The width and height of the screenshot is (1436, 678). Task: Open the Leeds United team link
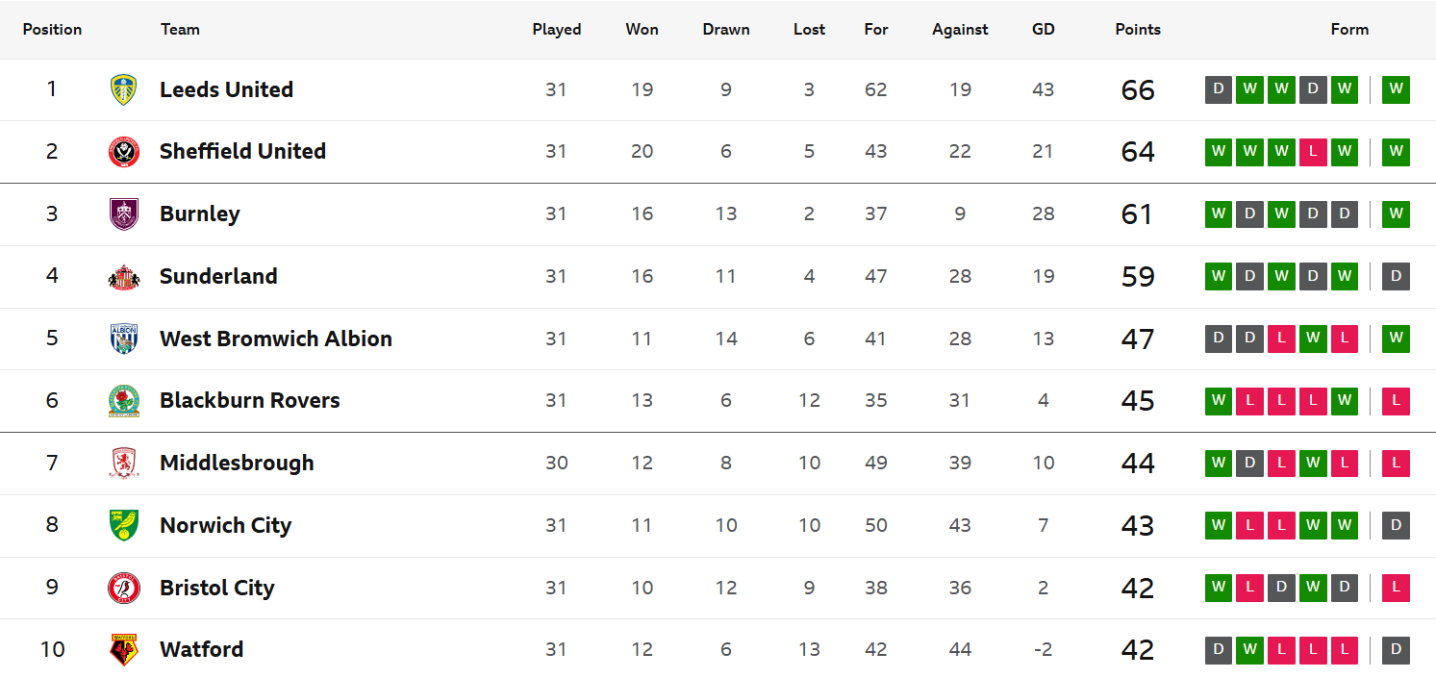(226, 89)
